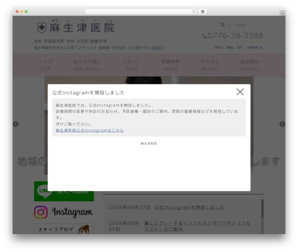Go to next slide with right arrow
This screenshot has height=252, width=298.
pos(282,124)
